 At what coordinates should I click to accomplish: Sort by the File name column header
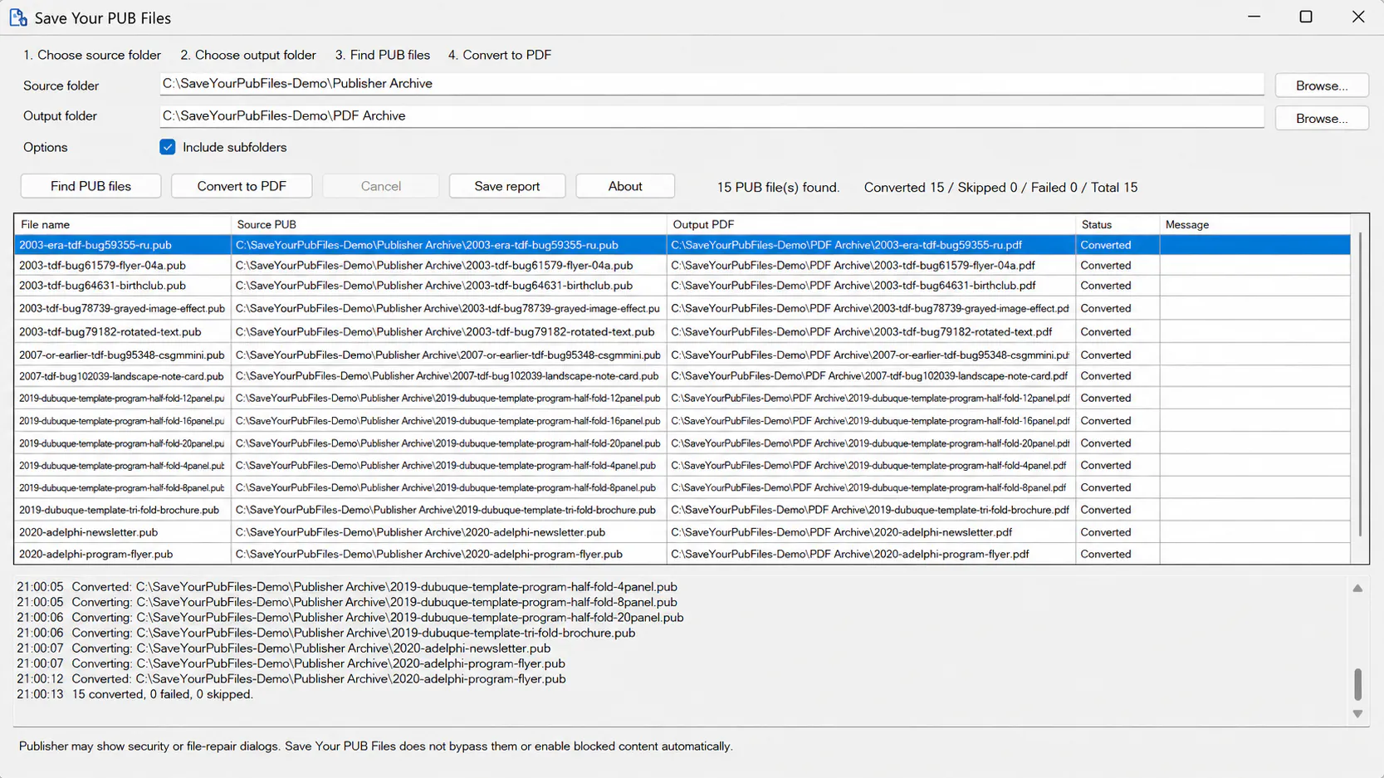[122, 224]
